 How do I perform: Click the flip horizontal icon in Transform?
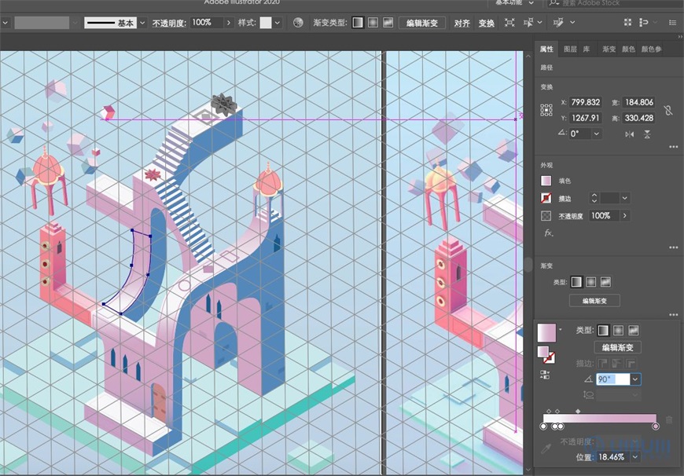click(x=629, y=134)
